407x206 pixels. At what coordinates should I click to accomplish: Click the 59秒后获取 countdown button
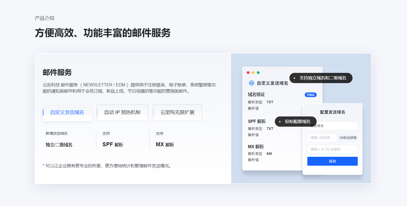coord(348,138)
